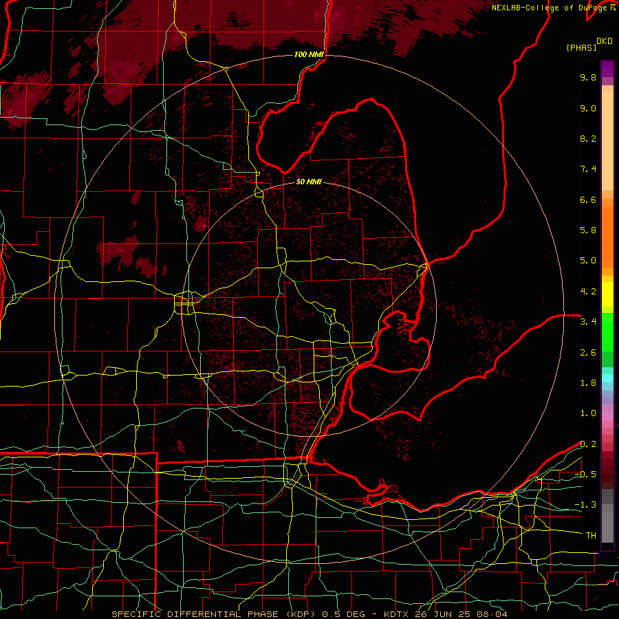Pick the purple segment atop the color bar
The height and width of the screenshot is (619, 619).
coord(607,69)
